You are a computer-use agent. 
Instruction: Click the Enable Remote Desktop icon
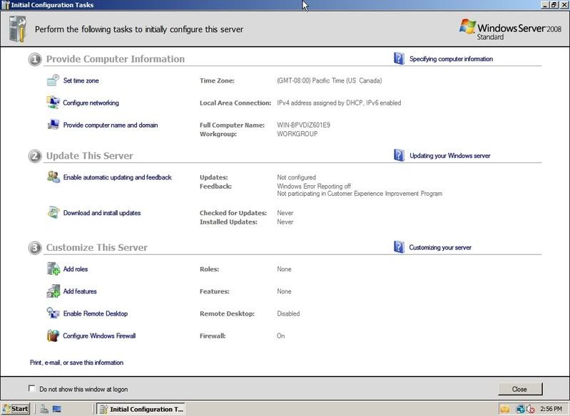tap(53, 313)
